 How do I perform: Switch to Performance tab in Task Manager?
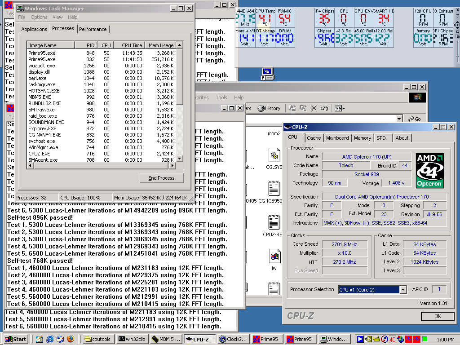93,29
